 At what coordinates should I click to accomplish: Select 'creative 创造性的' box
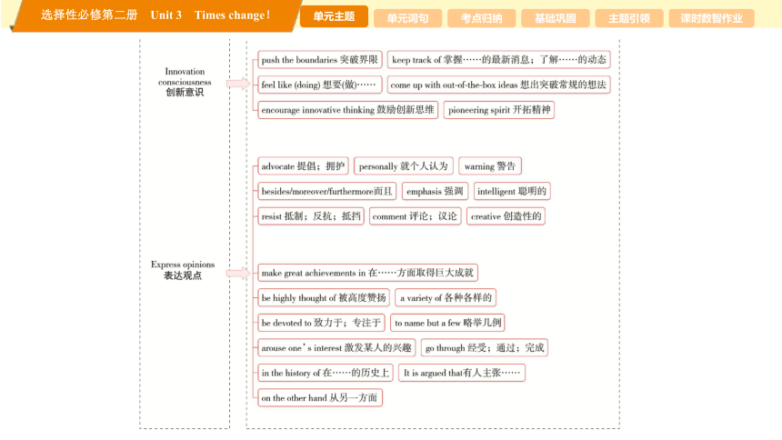pos(506,216)
